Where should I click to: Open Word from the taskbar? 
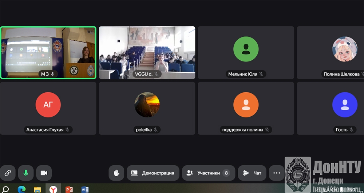tap(85, 189)
